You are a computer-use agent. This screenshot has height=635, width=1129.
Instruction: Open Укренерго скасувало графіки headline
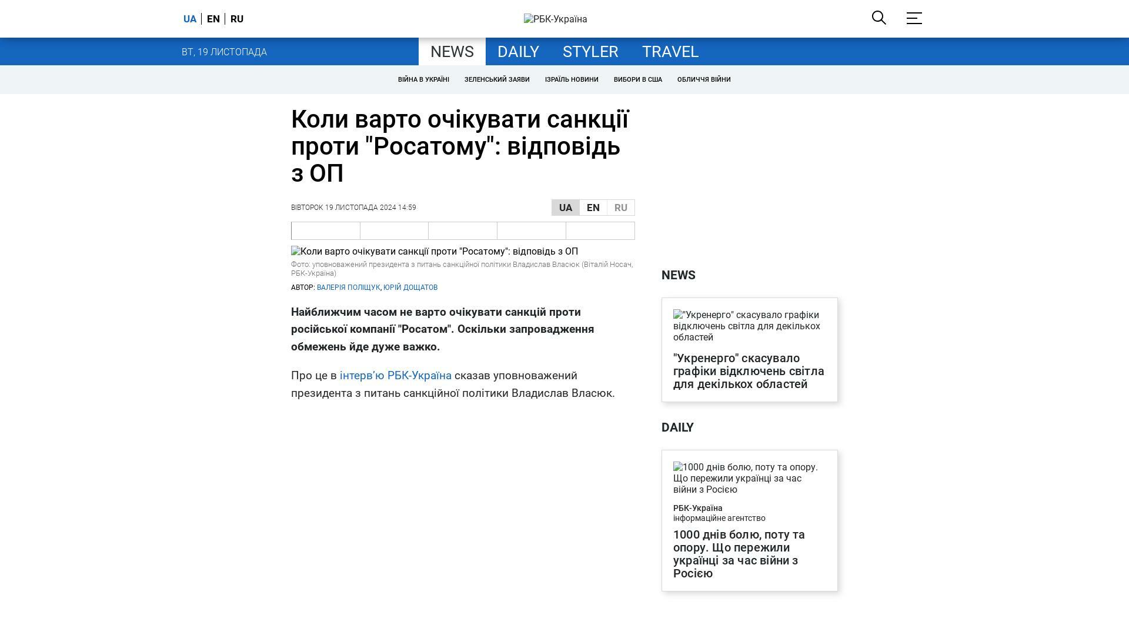click(x=749, y=371)
